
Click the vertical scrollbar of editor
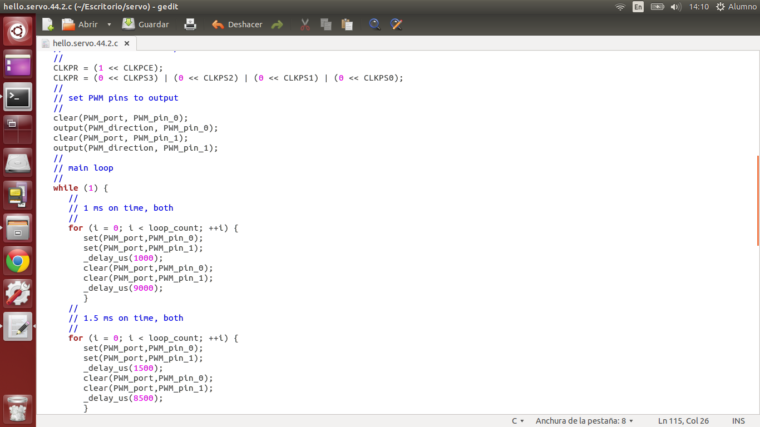(758, 200)
